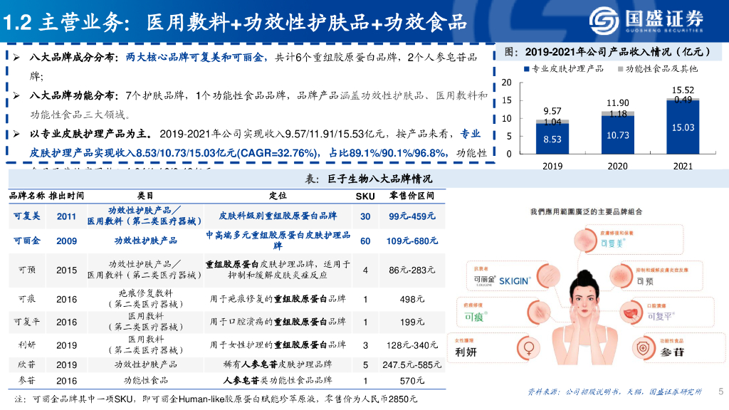Click the 品牌名称 column header
This screenshot has width=729, height=410.
[x=27, y=196]
